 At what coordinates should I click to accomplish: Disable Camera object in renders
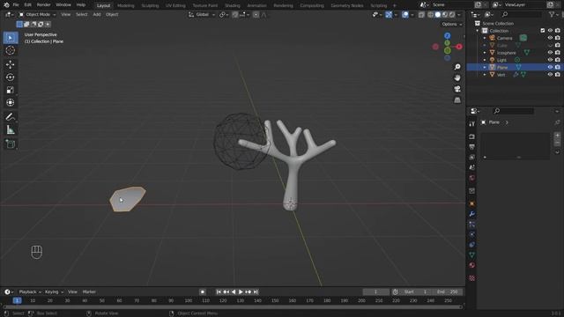click(558, 38)
